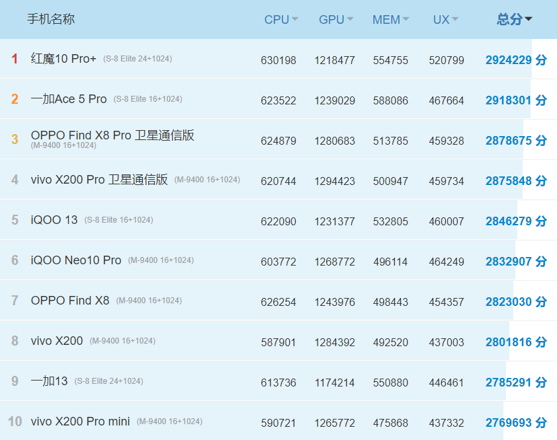557x440 pixels.
Task: Click total score 2769693 分
Action: (x=516, y=423)
